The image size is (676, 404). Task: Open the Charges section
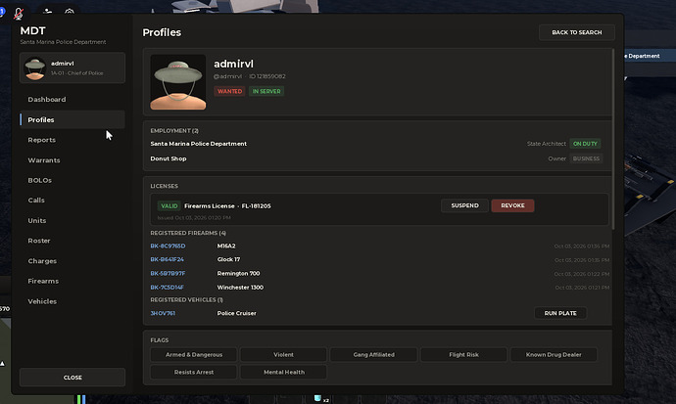72,261
